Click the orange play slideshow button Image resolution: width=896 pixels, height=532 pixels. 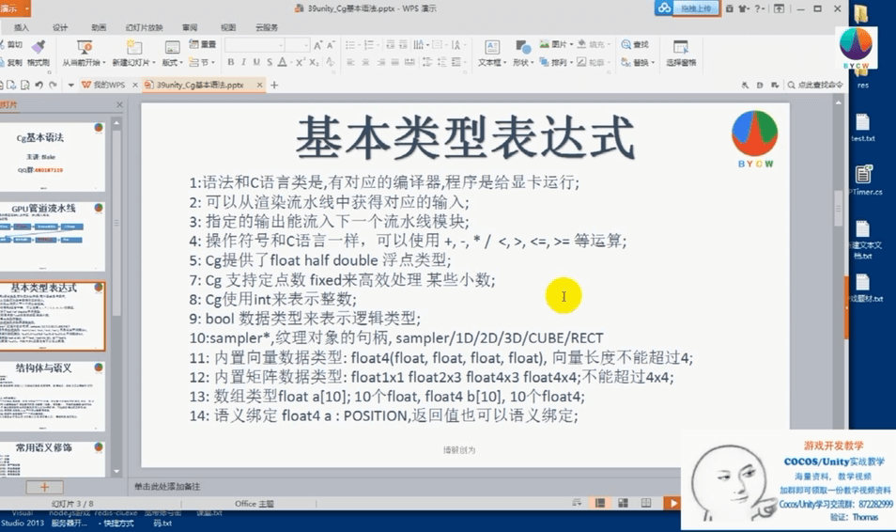pos(672,503)
